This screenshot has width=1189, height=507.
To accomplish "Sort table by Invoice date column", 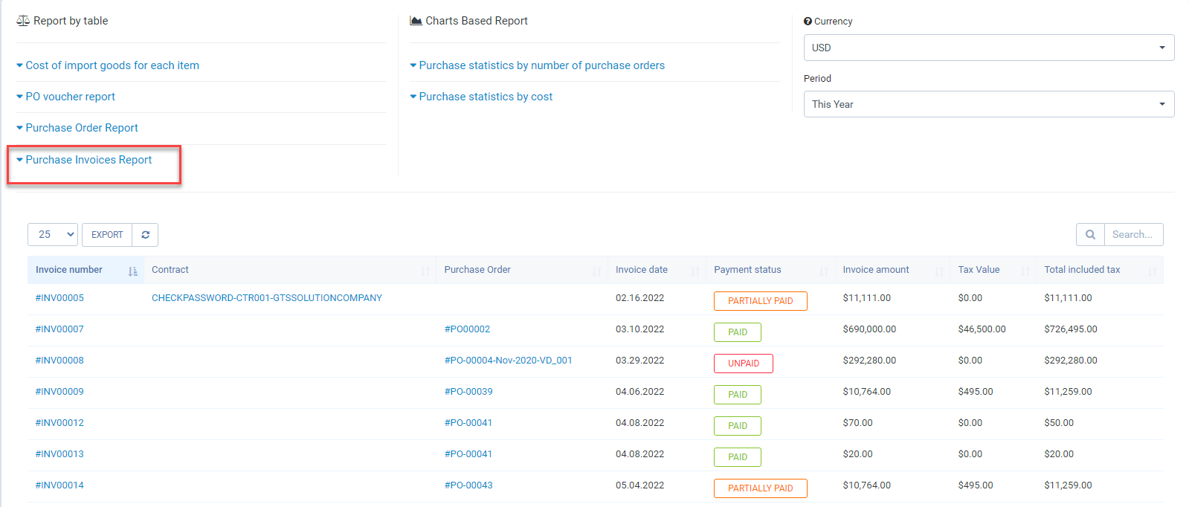I will 695,271.
